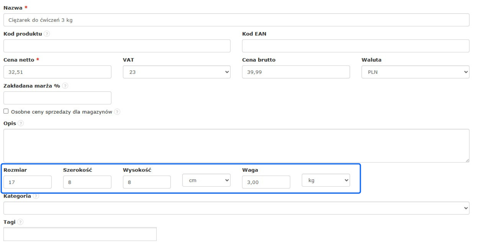
Task: Open the Waluta currency dropdown
Action: [415, 72]
